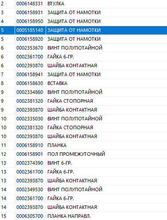Image resolution: width=167 pixels, height=220 pixels.
Task: Click ЗАЩИТА ОТ НАМОТКИ beside 0006158941
Action: pyautogui.click(x=74, y=74)
